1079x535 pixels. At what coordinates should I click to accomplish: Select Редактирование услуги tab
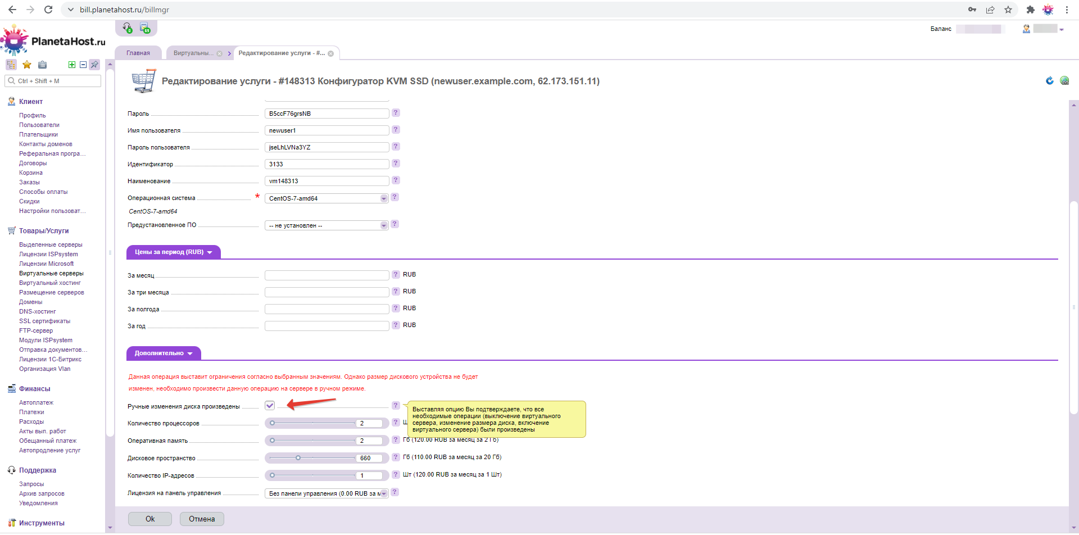[x=282, y=53]
